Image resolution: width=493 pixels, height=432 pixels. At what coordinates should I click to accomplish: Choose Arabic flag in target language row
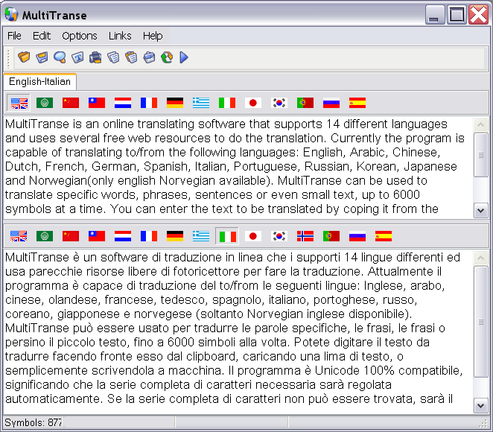click(45, 236)
